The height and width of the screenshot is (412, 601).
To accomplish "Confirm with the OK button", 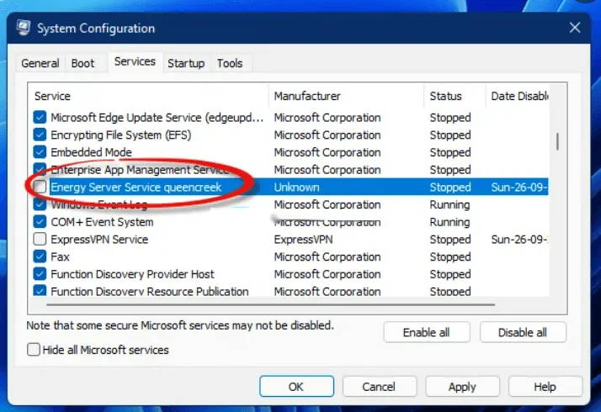I will [x=296, y=387].
